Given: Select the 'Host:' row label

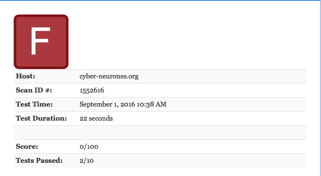Looking at the screenshot, I should [26, 76].
